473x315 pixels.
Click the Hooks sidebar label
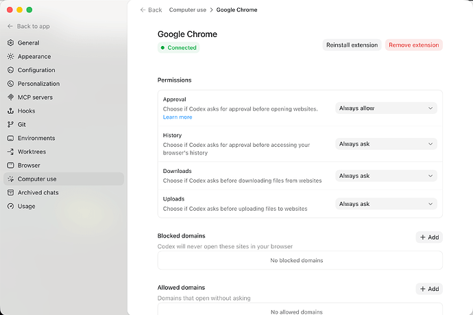pyautogui.click(x=27, y=111)
